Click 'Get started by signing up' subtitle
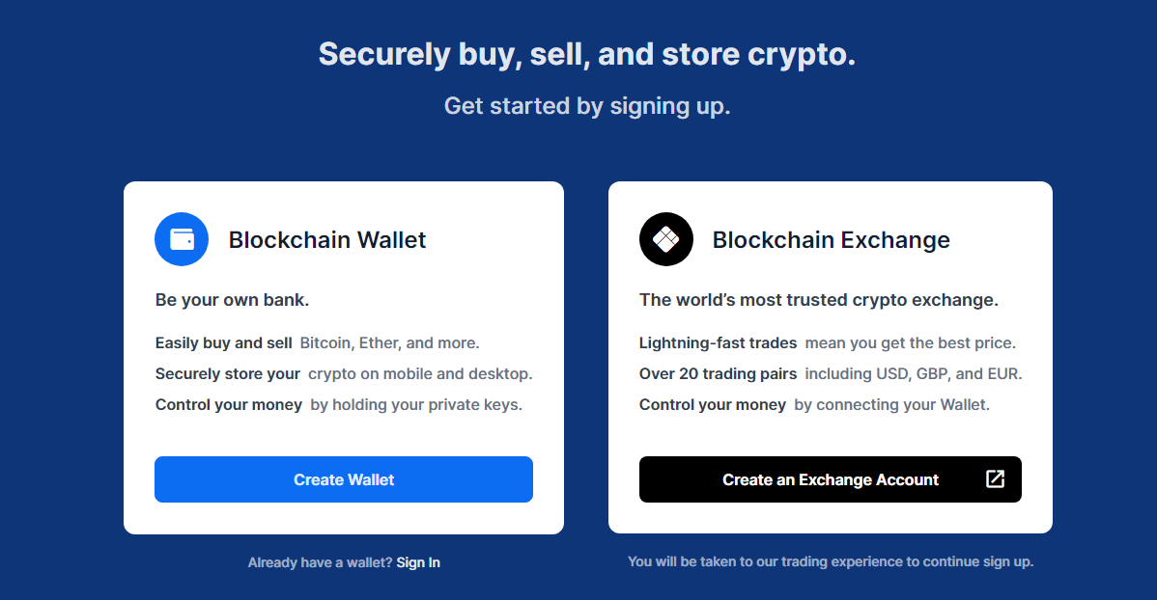The height and width of the screenshot is (600, 1157). (586, 105)
